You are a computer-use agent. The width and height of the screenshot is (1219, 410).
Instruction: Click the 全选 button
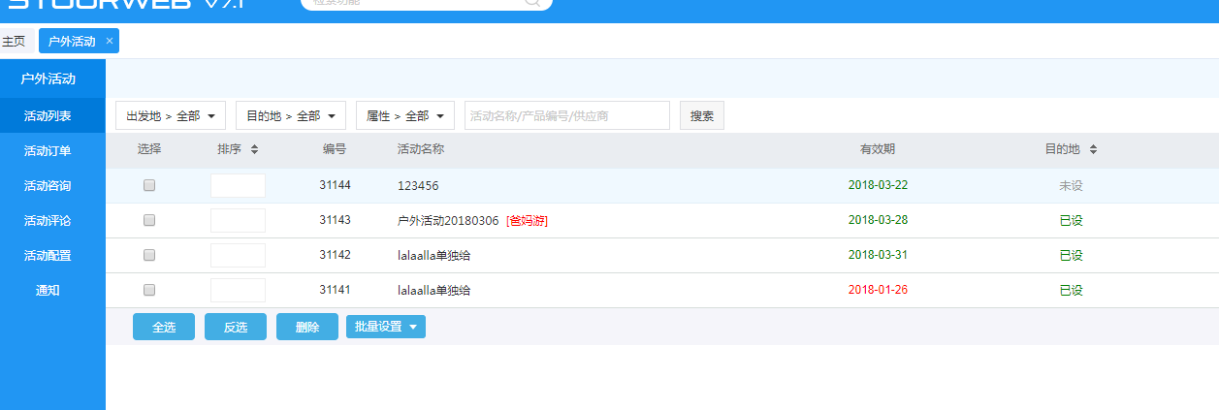pos(164,327)
